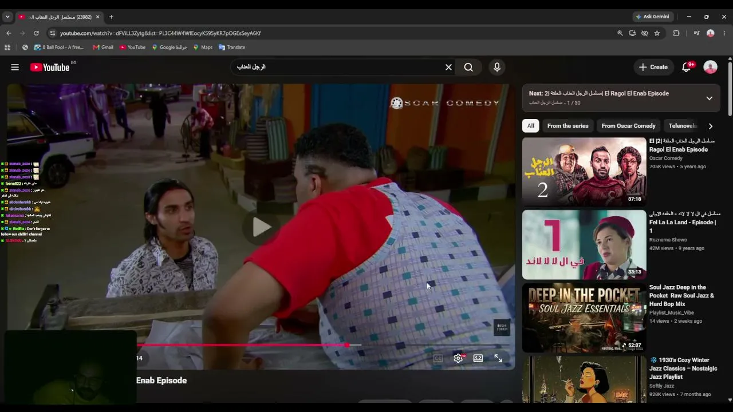Open the browser media control icon
The image size is (733, 412).
coord(696,33)
